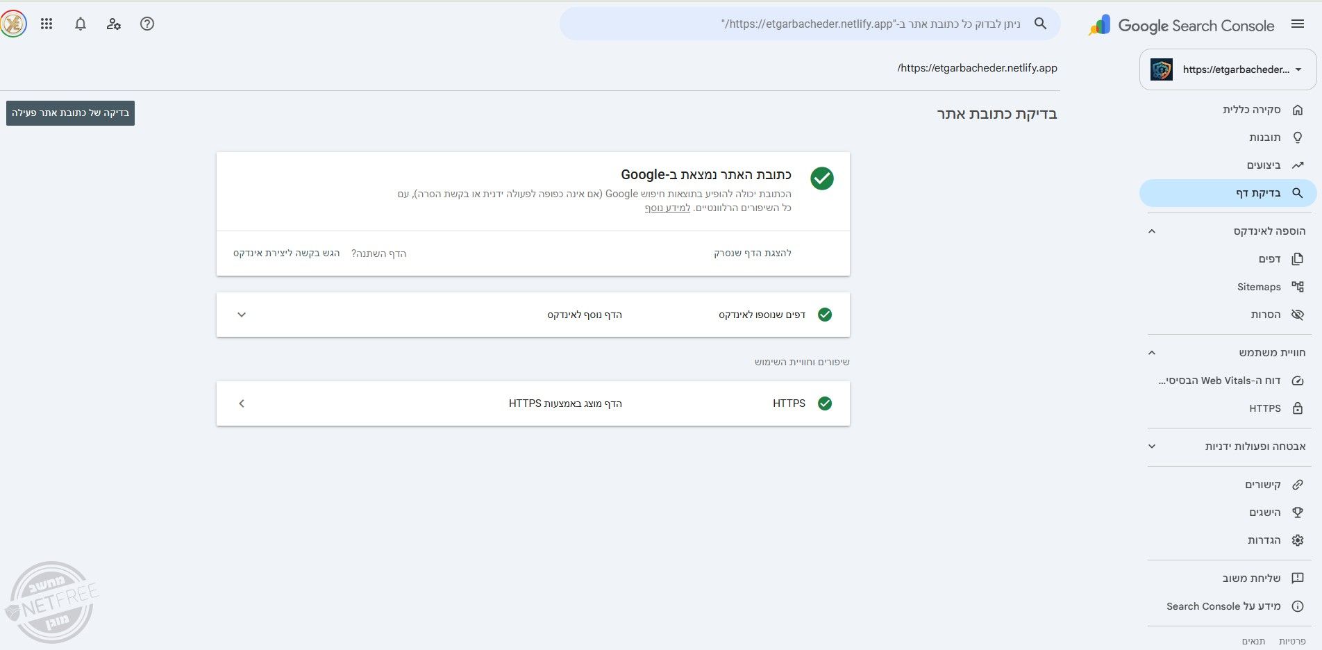
Task: Open the help question-mark icon
Action: [x=147, y=24]
